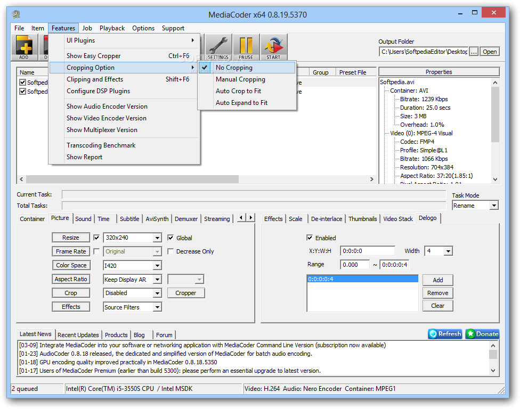The image size is (520, 409).
Task: Click the Clear delogo list button
Action: point(438,306)
